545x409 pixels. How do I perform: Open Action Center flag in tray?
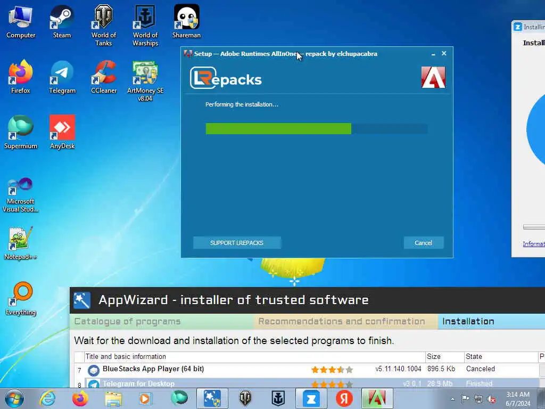point(465,398)
